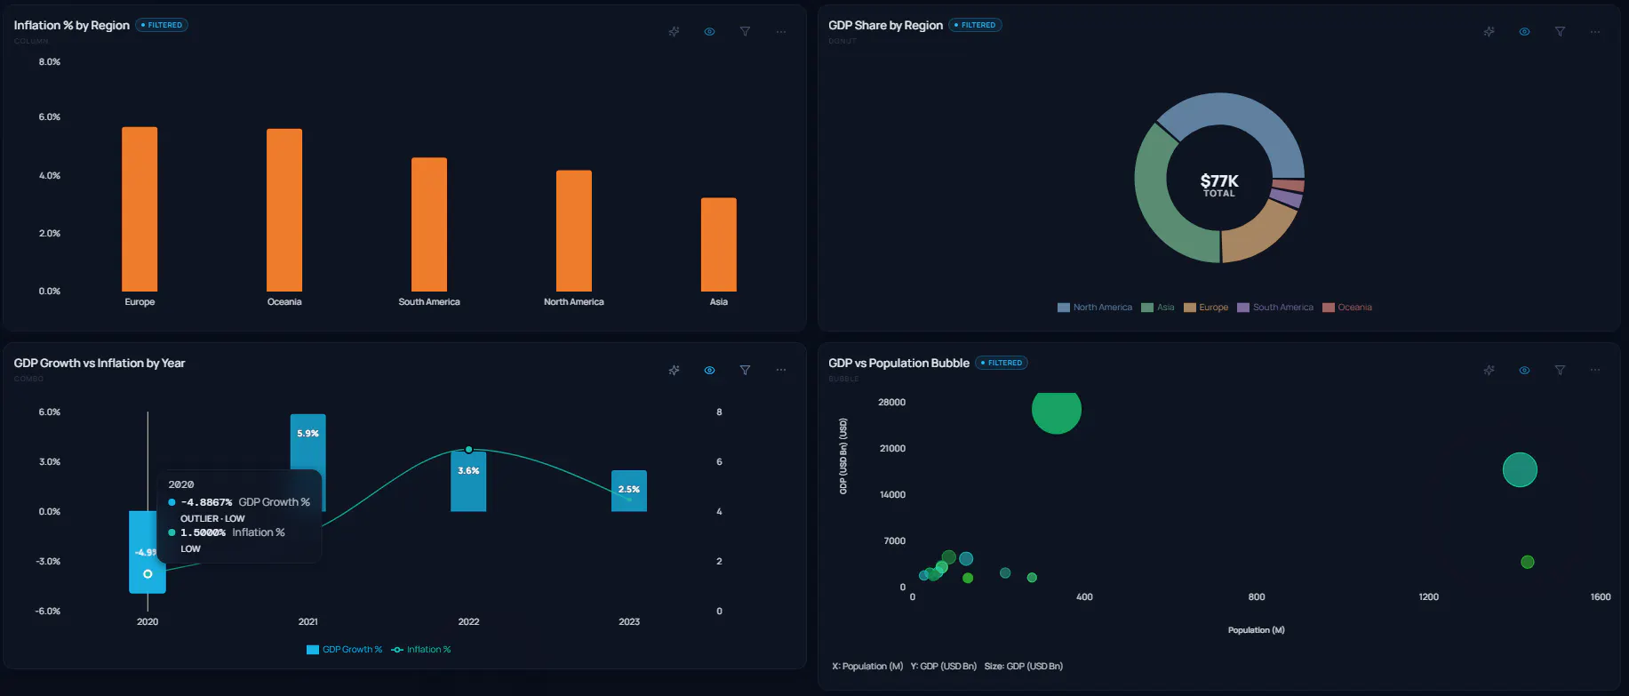The image size is (1629, 696).
Task: Click the OUTLIER · LOW tooltip label
Action: point(212,518)
